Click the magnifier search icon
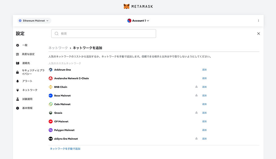 pos(57,33)
